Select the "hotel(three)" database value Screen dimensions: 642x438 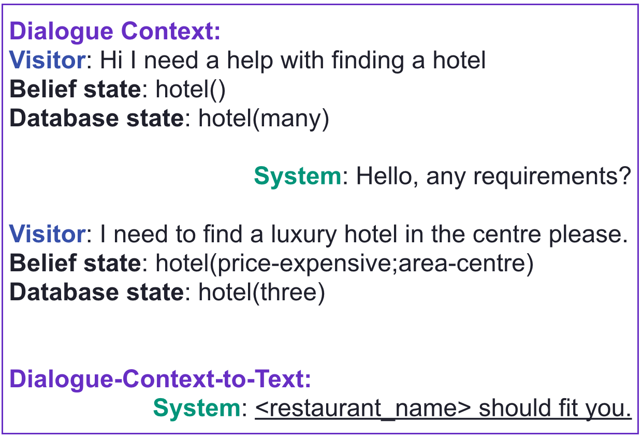pyautogui.click(x=261, y=293)
